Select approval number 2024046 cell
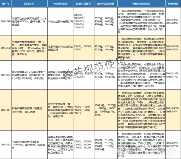 point(6,21)
